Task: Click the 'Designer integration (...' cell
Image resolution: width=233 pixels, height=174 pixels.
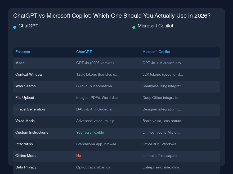Action: click(x=162, y=109)
